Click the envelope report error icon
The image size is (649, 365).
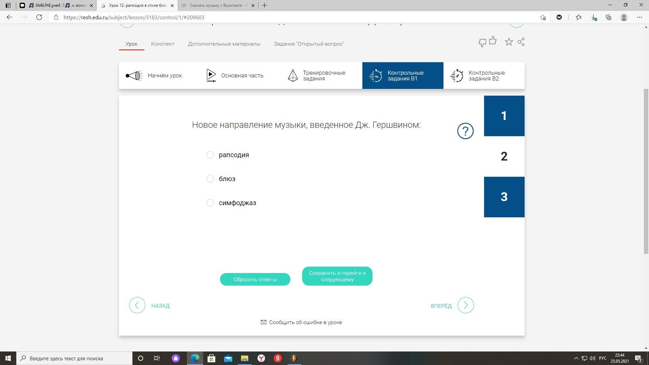click(x=264, y=322)
